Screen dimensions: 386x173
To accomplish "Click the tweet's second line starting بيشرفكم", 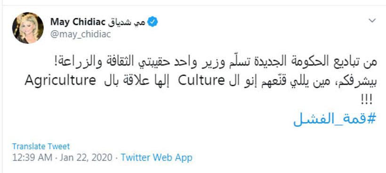I will tap(201, 81).
